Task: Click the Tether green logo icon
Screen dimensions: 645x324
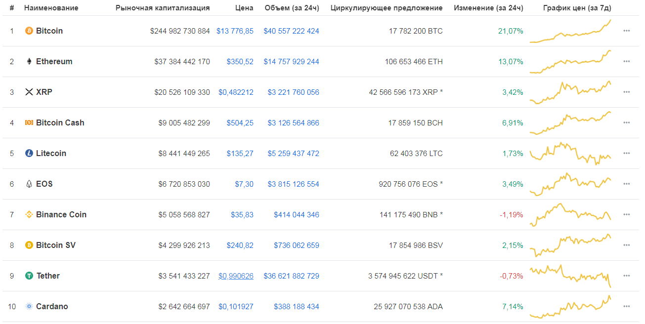Action: [29, 276]
